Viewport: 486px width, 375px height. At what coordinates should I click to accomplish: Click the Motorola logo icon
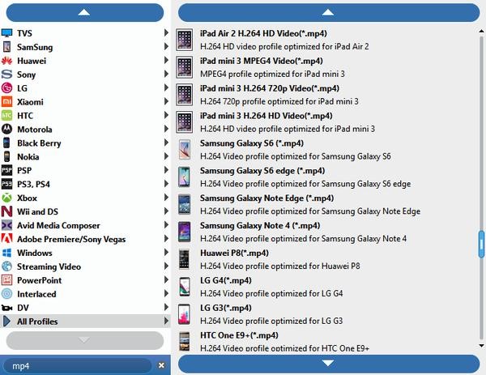point(6,129)
